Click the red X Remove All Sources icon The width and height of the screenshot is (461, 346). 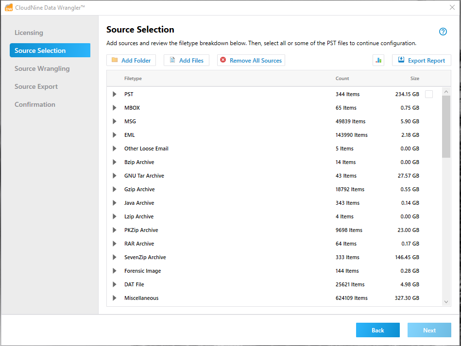click(x=223, y=60)
